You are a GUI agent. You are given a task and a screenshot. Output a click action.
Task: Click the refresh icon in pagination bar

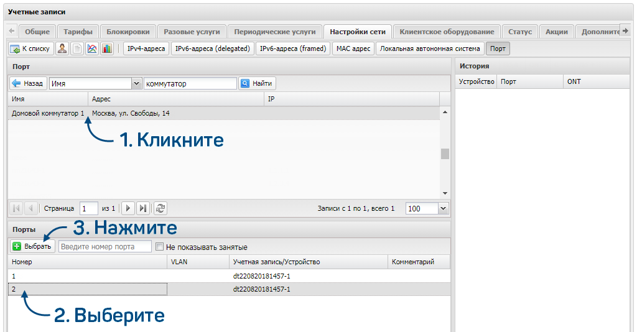point(160,209)
